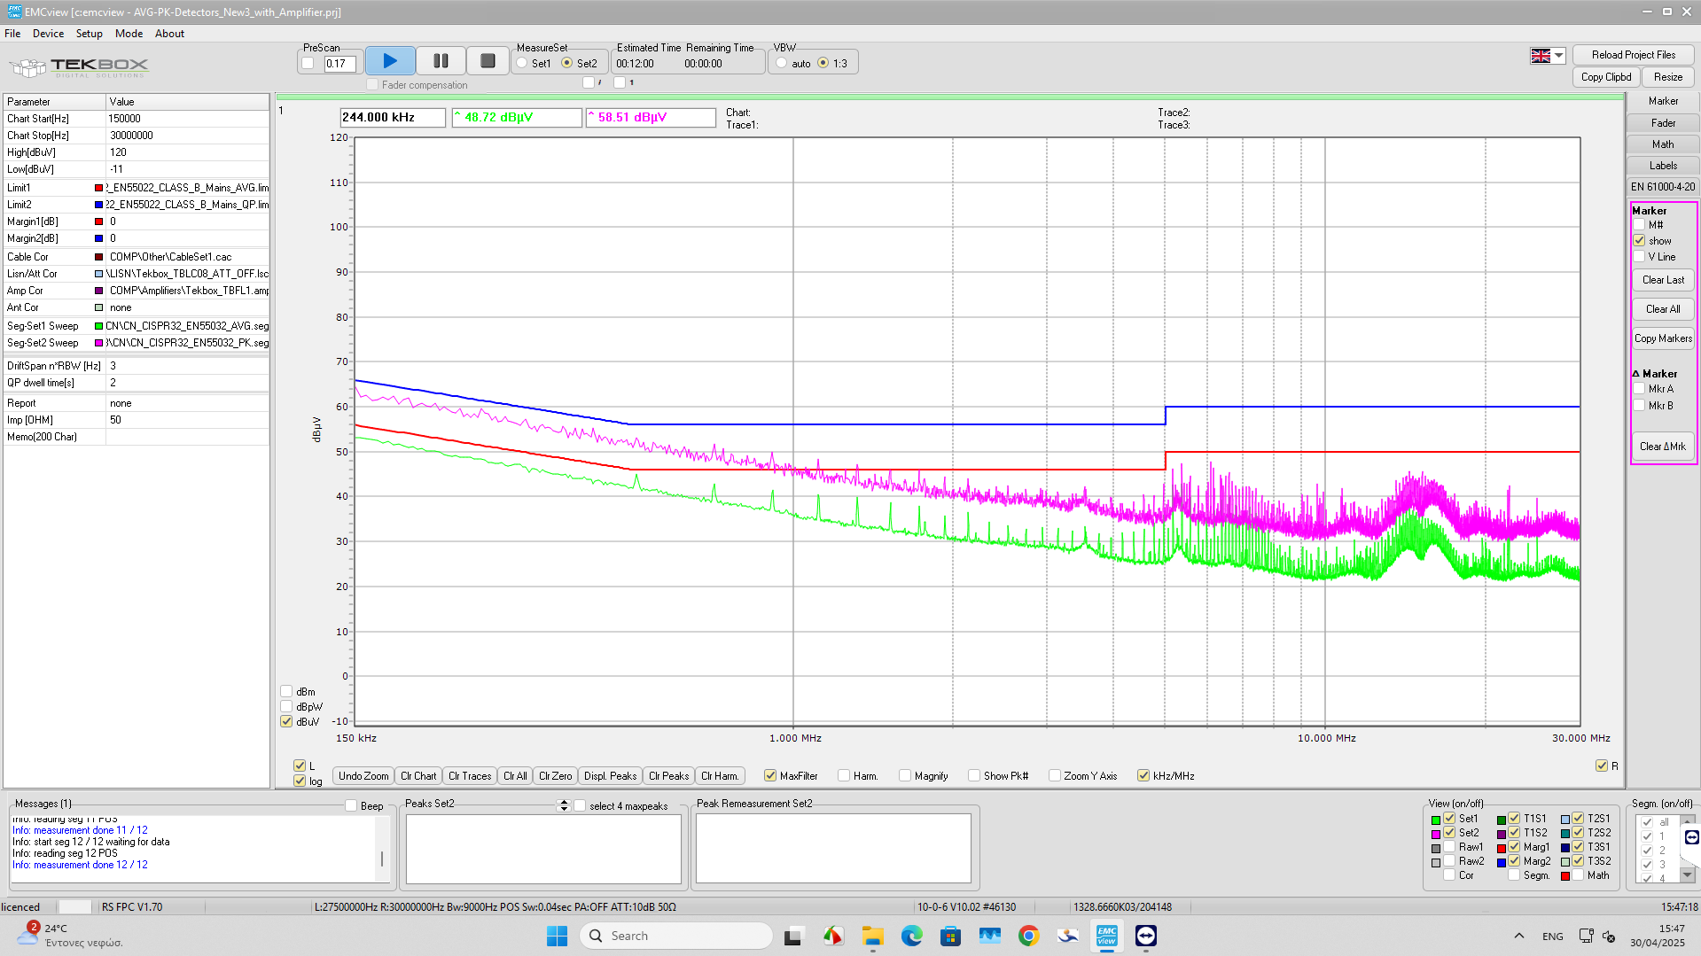Open the Device menu
The height and width of the screenshot is (956, 1701).
48,34
